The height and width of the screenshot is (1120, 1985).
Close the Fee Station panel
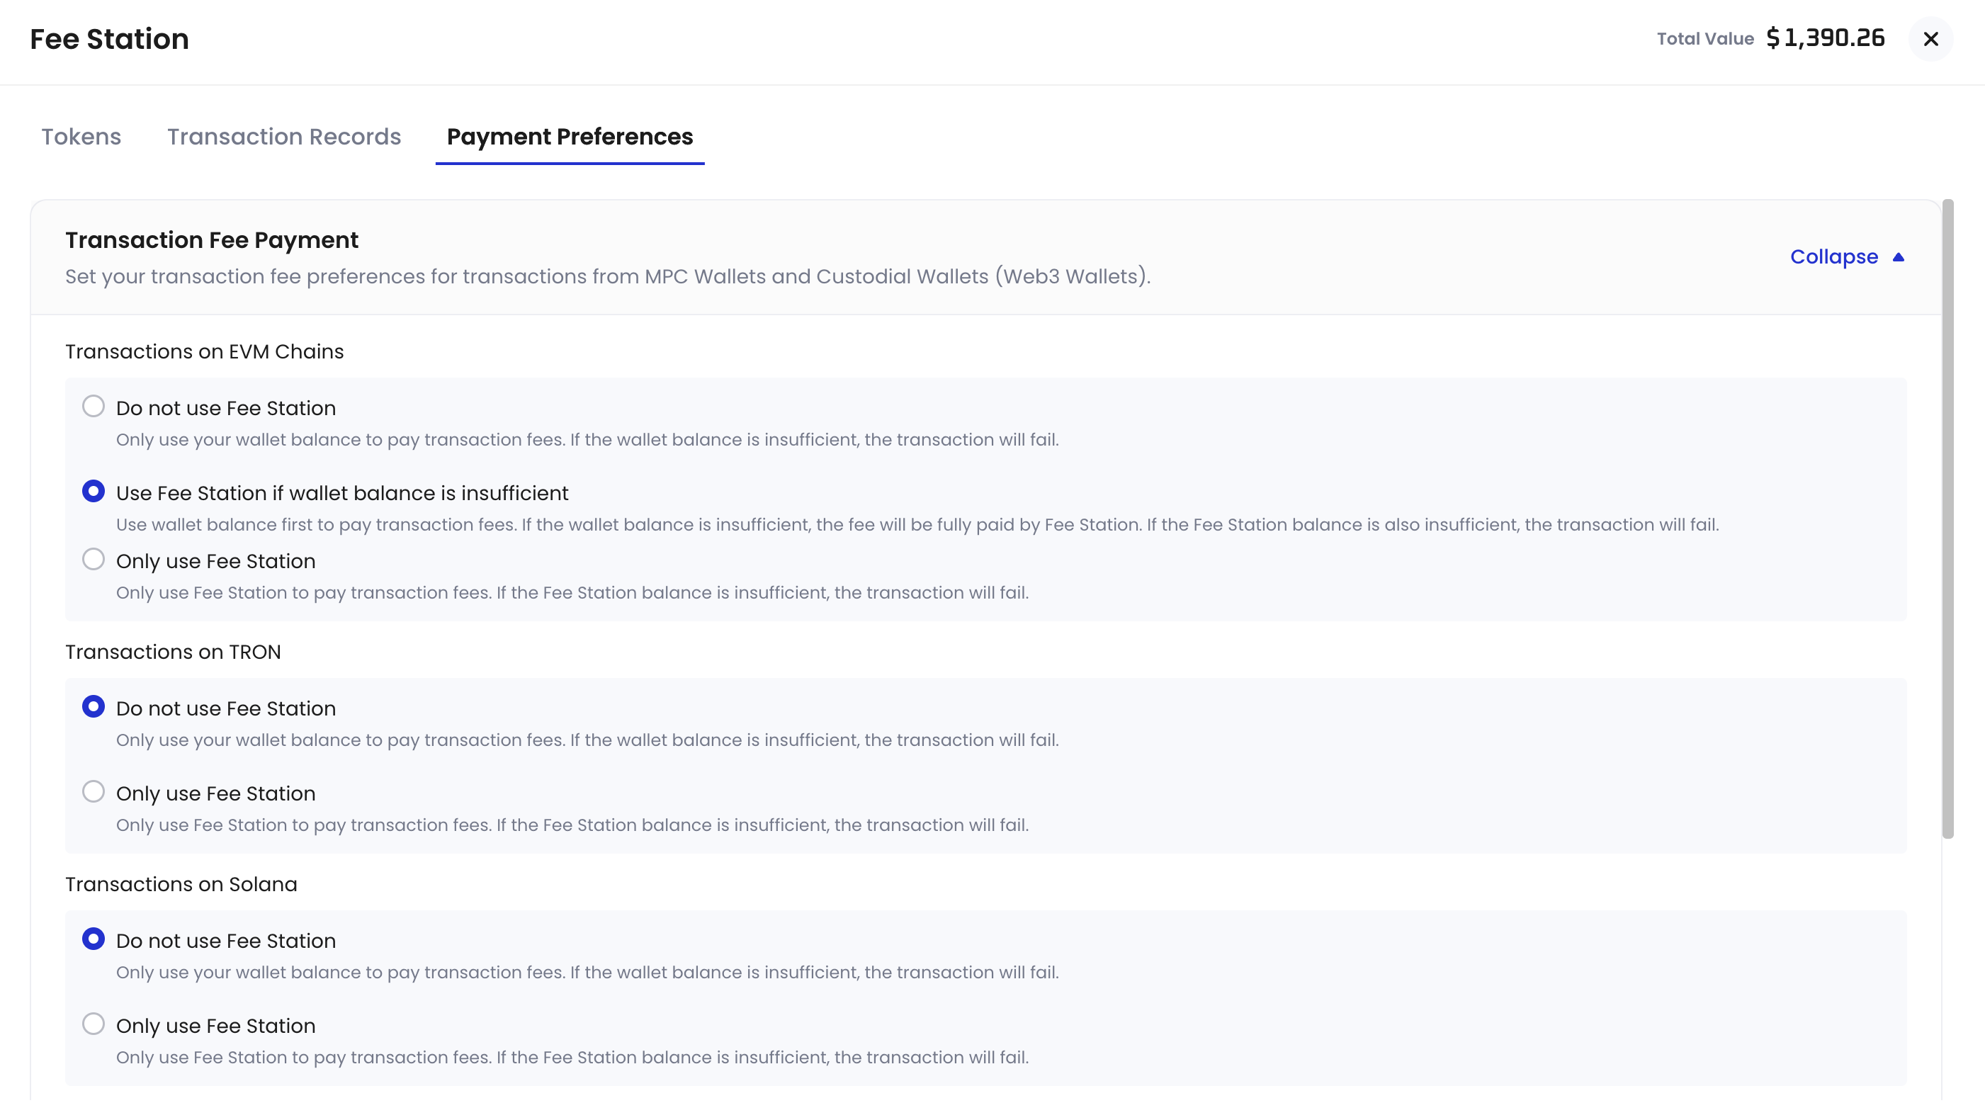point(1930,38)
